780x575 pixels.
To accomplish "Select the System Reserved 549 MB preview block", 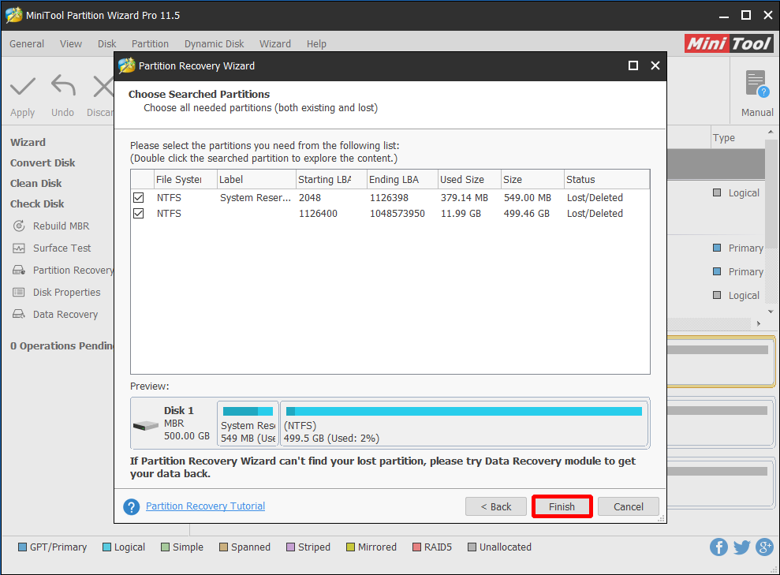I will tap(248, 424).
